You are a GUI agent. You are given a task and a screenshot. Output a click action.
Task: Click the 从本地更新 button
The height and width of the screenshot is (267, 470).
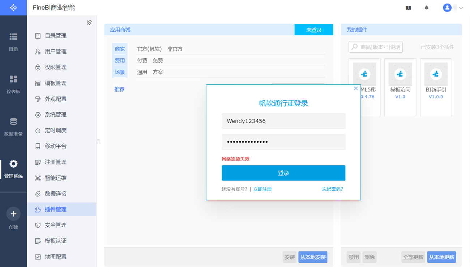(x=441, y=257)
